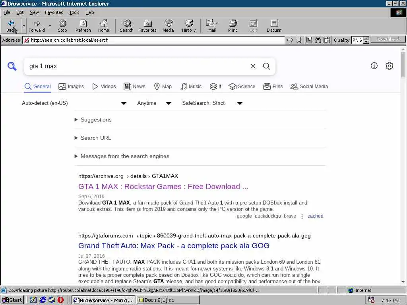Clear the search query with X
407x305 pixels.
[x=253, y=66]
